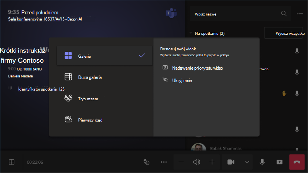The width and height of the screenshot is (308, 173).
Task: Click Identyfikator spotkania: 123 text
Action: pyautogui.click(x=41, y=89)
